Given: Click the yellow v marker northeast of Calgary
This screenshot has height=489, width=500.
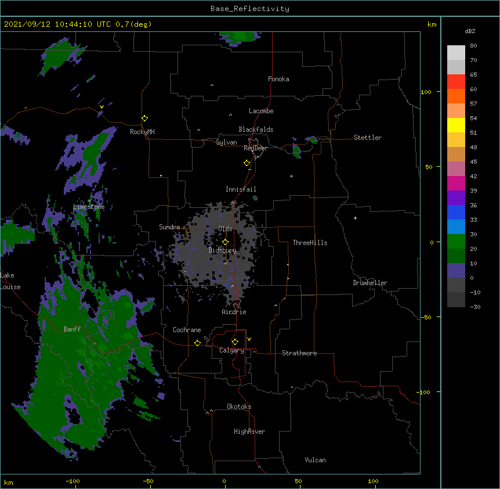Looking at the screenshot, I should tap(249, 339).
